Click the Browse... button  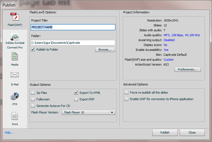[x=105, y=50]
